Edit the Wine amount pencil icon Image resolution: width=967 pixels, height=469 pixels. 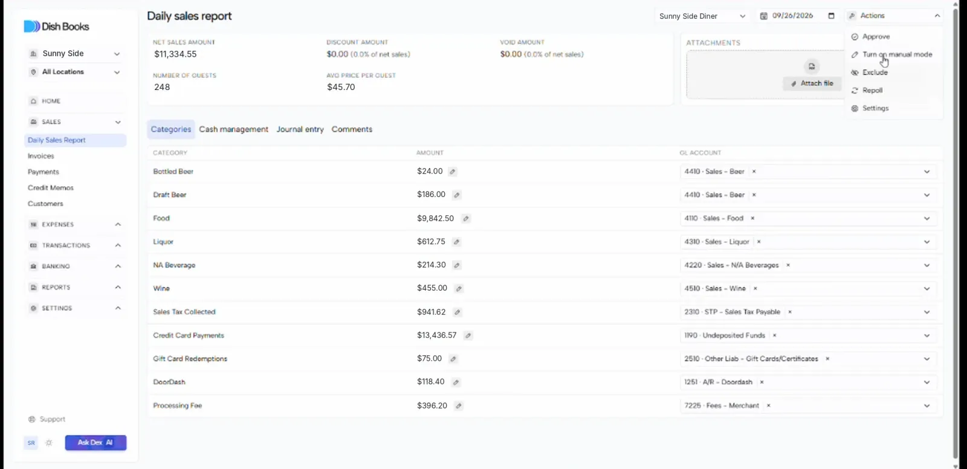point(459,289)
